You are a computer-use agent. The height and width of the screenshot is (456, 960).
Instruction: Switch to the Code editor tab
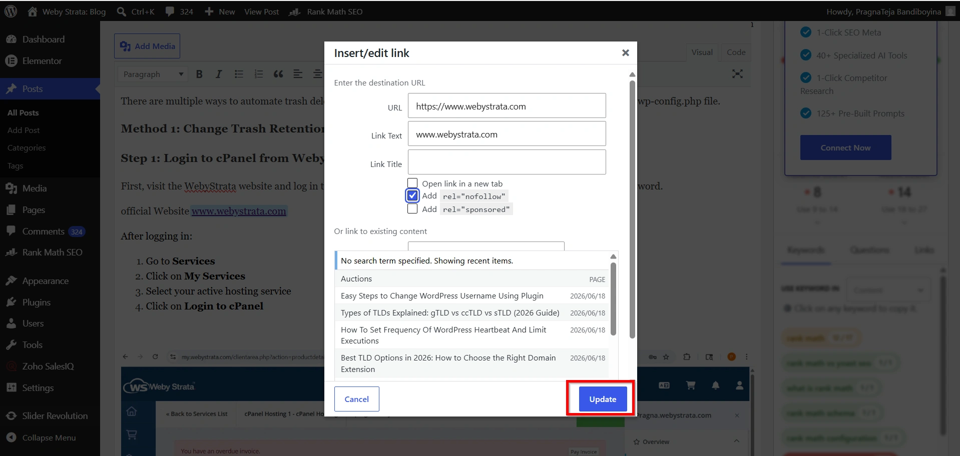(x=736, y=52)
